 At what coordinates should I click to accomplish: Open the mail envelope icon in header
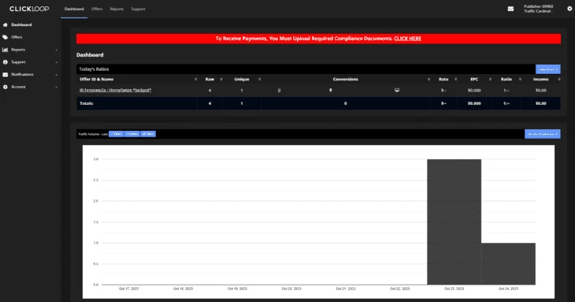point(510,9)
